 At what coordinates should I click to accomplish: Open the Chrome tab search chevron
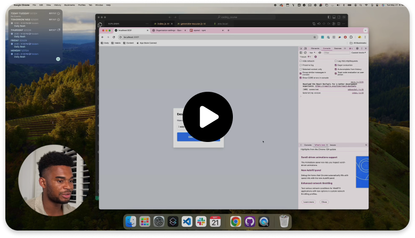[x=365, y=30]
